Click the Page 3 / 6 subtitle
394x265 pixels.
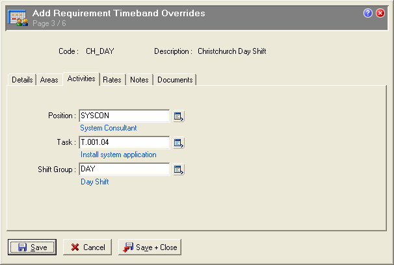pos(49,23)
